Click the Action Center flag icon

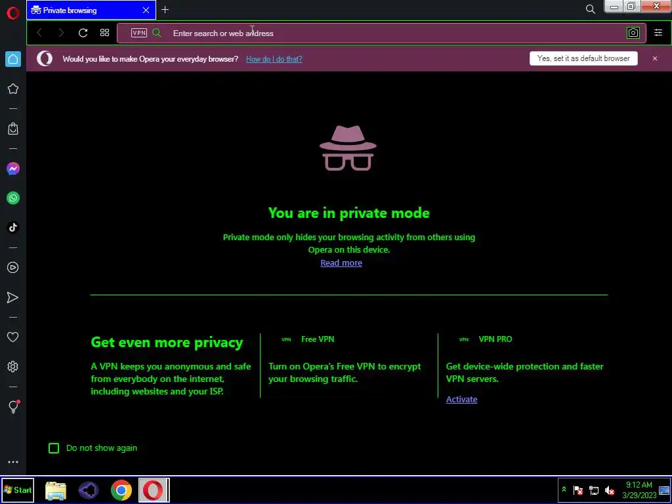point(577,490)
